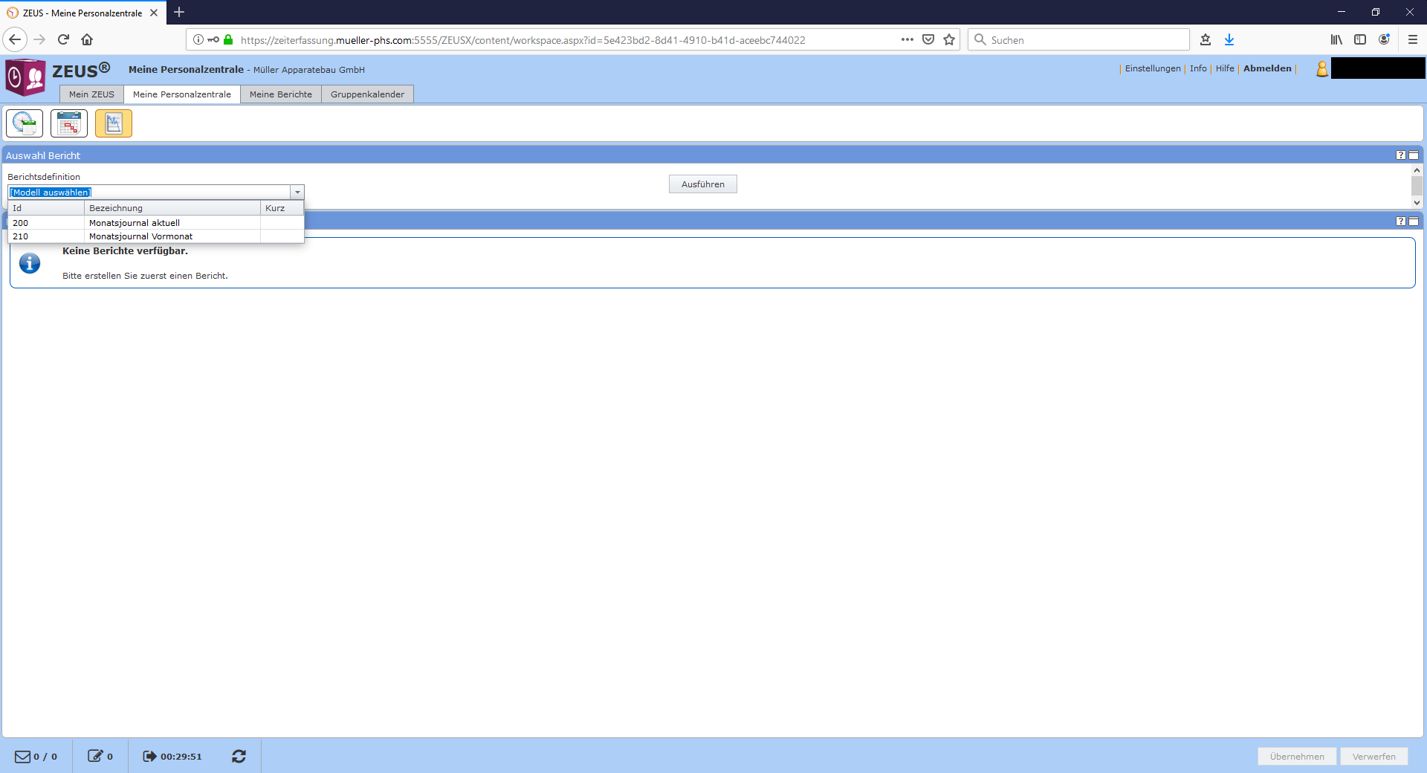Bookmark this page with the star icon
1427x773 pixels.
pos(949,40)
